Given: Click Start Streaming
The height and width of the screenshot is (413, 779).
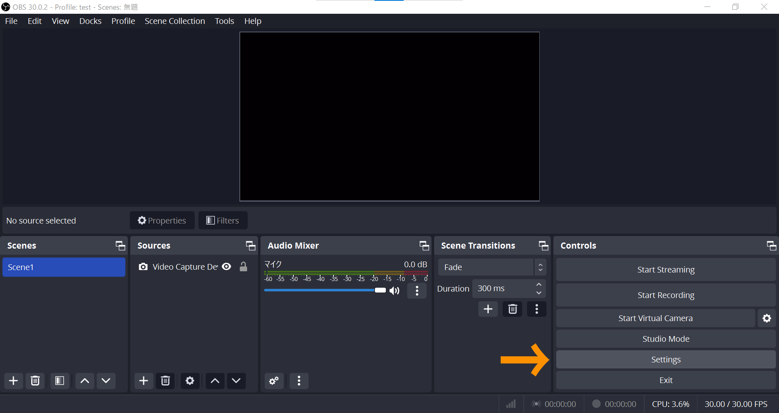Looking at the screenshot, I should click(666, 270).
